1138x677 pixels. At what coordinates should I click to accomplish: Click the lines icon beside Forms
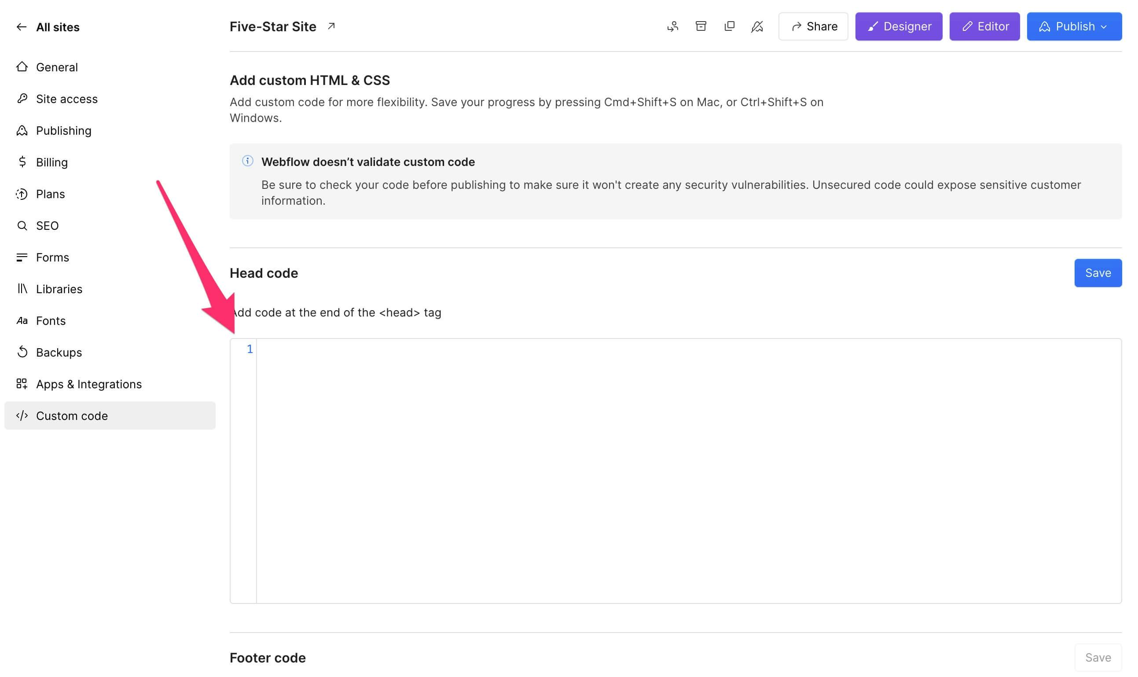point(22,258)
